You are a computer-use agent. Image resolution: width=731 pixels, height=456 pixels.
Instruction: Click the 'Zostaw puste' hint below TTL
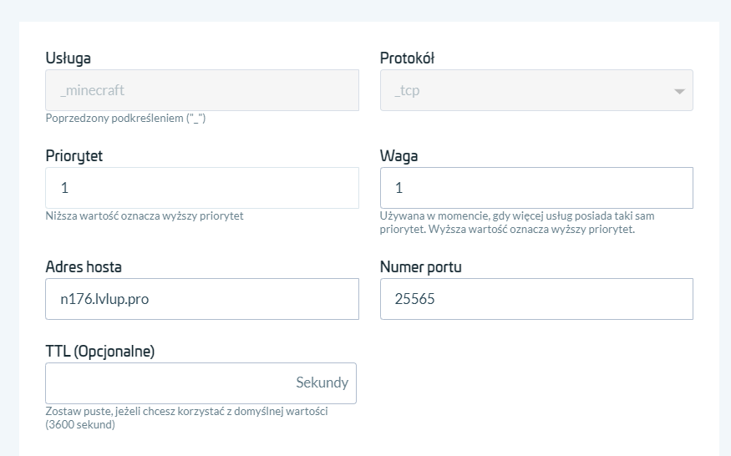click(x=185, y=418)
